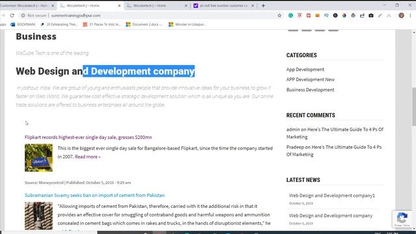
Task: Reload the current page
Action: tap(12, 16)
